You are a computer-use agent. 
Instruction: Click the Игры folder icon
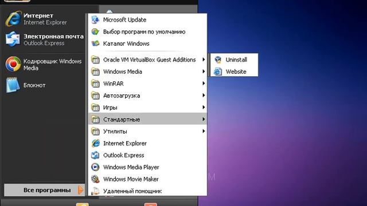pos(95,108)
